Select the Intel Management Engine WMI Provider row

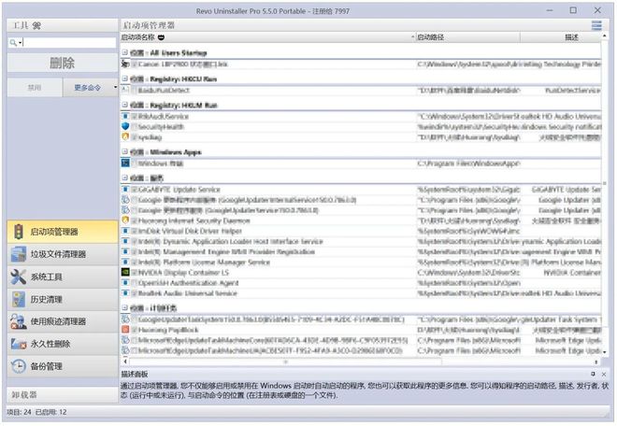(361, 251)
